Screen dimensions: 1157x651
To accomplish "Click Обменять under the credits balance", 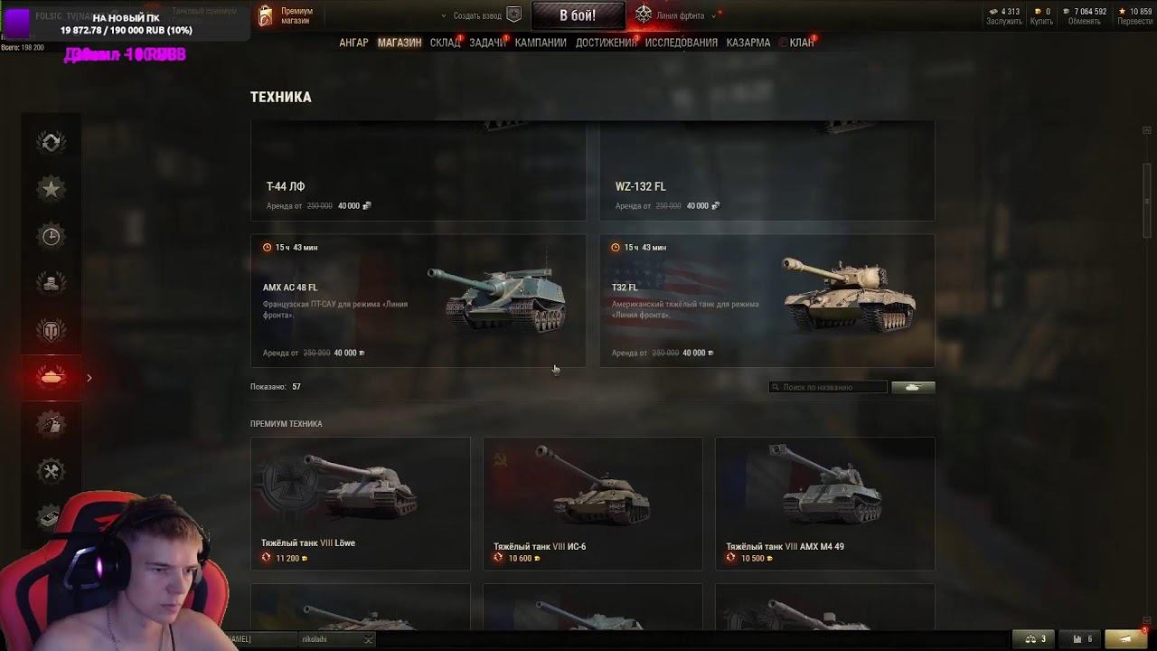I will 1084,22.
